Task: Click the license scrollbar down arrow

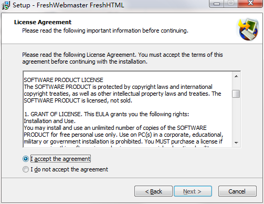Action: click(236, 143)
